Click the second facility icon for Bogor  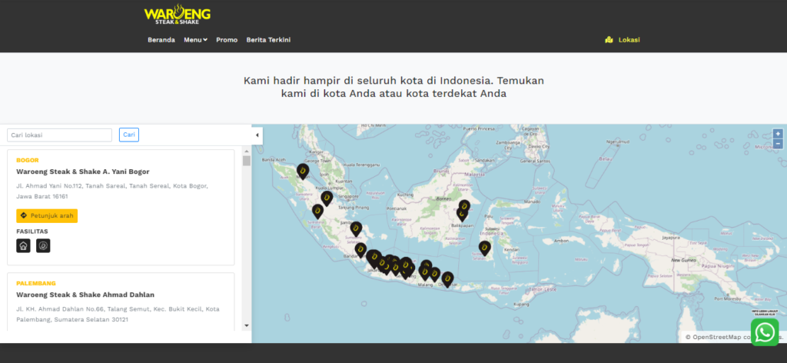pyautogui.click(x=43, y=245)
